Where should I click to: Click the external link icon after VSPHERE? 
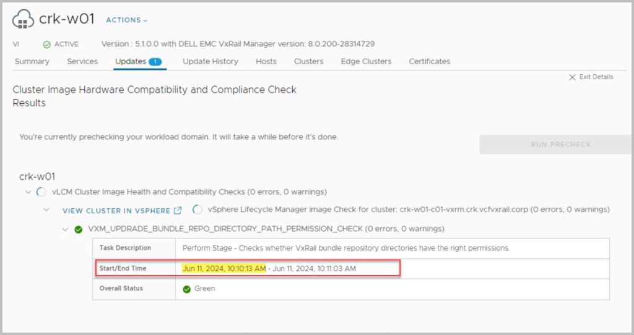(x=178, y=210)
